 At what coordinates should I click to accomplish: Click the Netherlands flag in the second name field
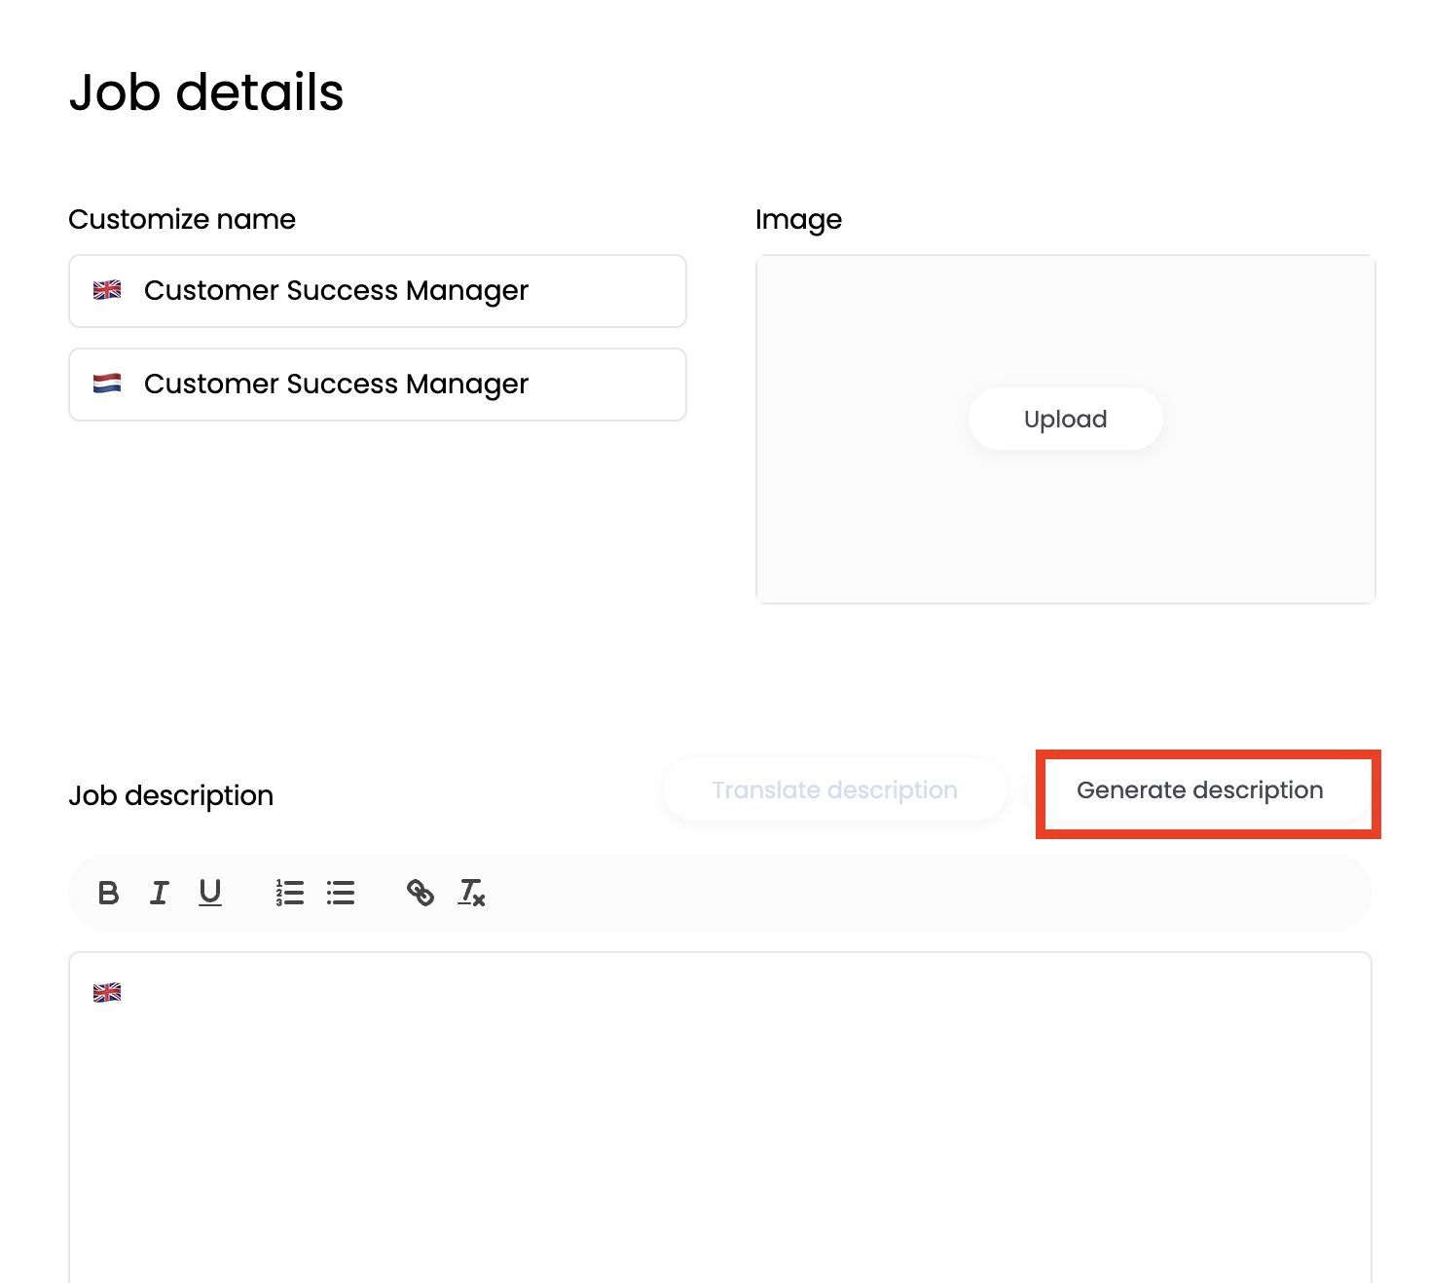(107, 384)
